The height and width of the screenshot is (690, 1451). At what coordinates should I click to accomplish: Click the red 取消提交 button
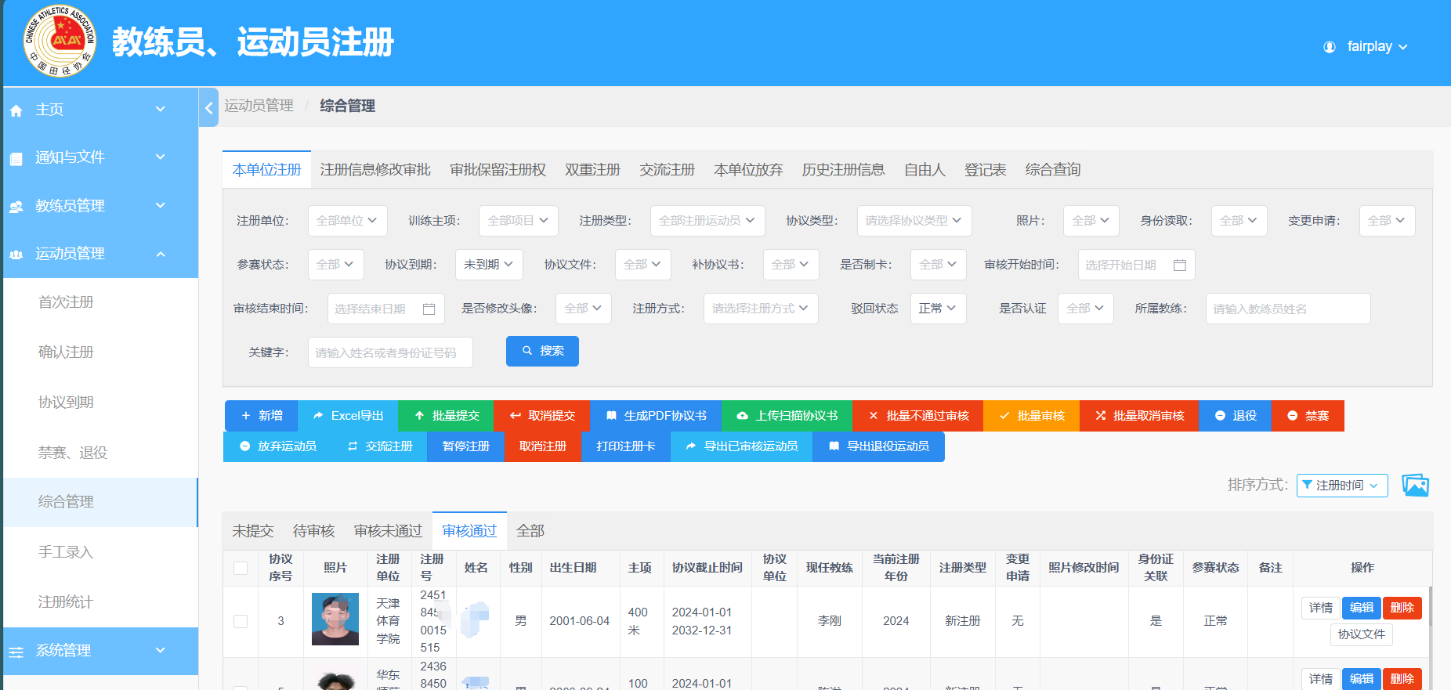point(541,416)
